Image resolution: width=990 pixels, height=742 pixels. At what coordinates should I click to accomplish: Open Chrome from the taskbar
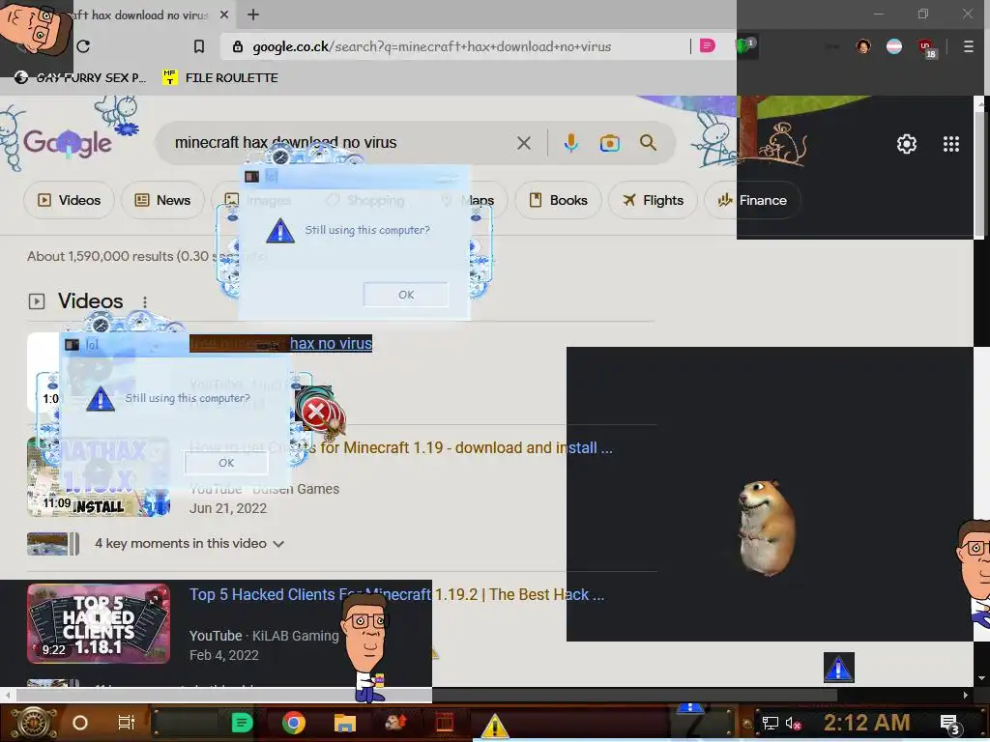pos(294,723)
